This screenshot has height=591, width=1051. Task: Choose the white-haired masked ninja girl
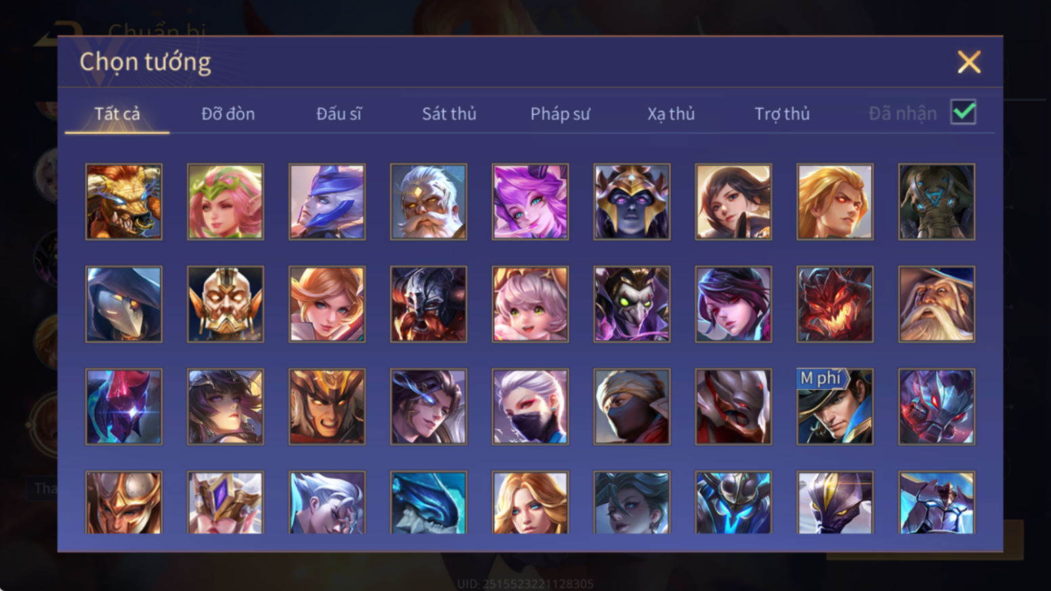coord(530,406)
